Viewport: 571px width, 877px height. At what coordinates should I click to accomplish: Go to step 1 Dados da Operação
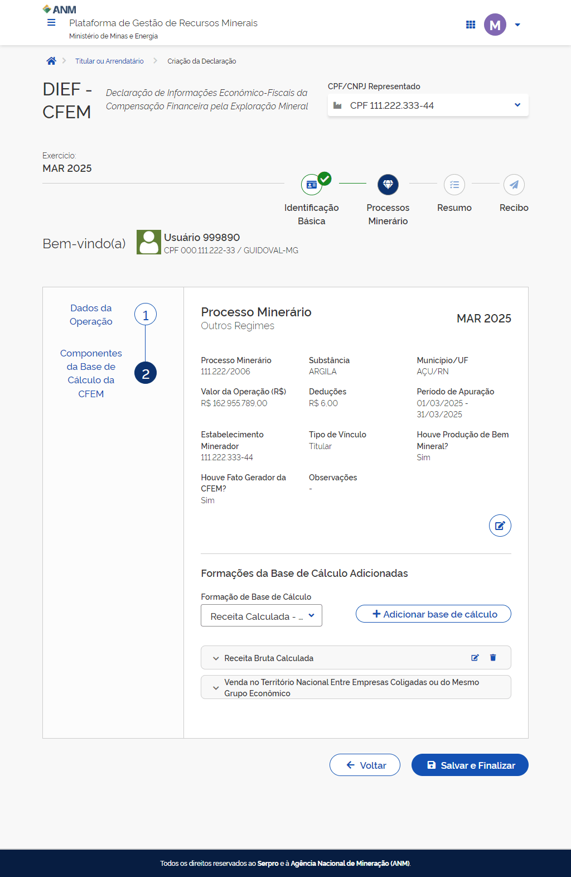(145, 315)
